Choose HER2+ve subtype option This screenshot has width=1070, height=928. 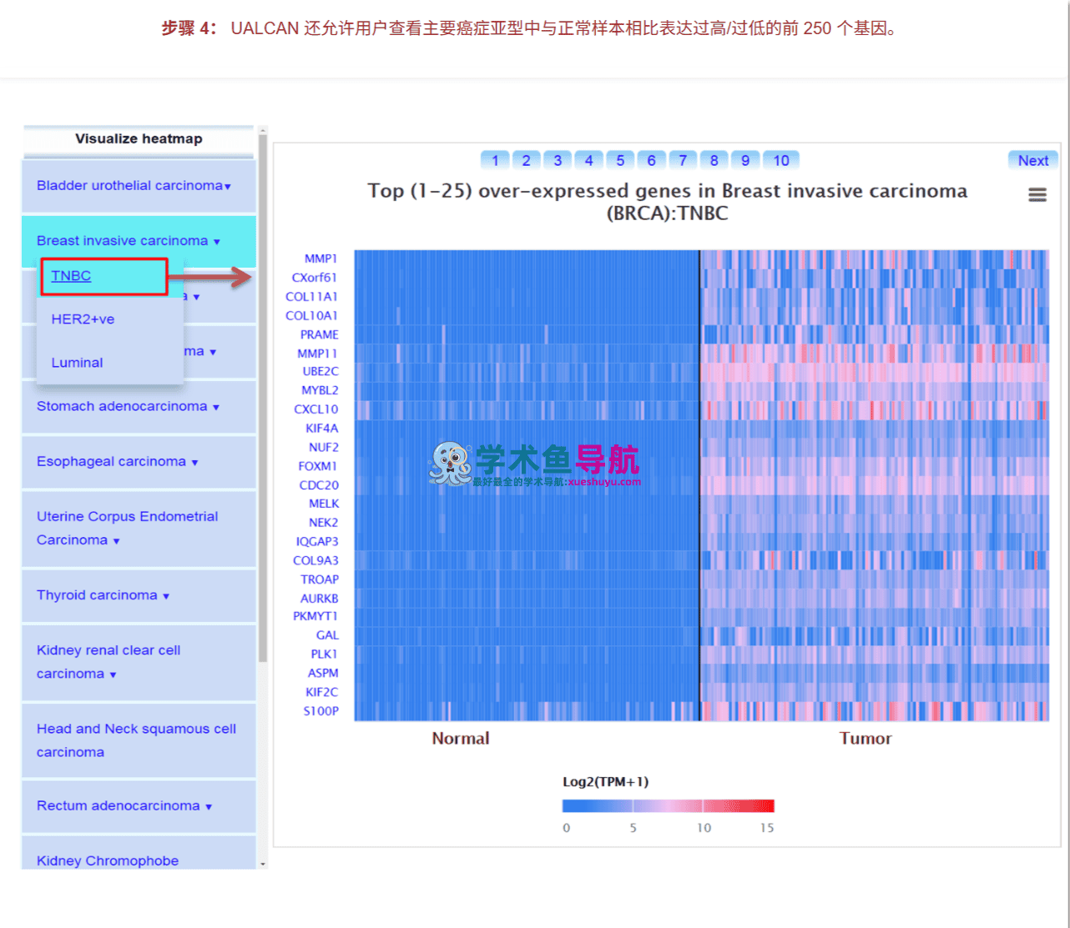pyautogui.click(x=83, y=319)
